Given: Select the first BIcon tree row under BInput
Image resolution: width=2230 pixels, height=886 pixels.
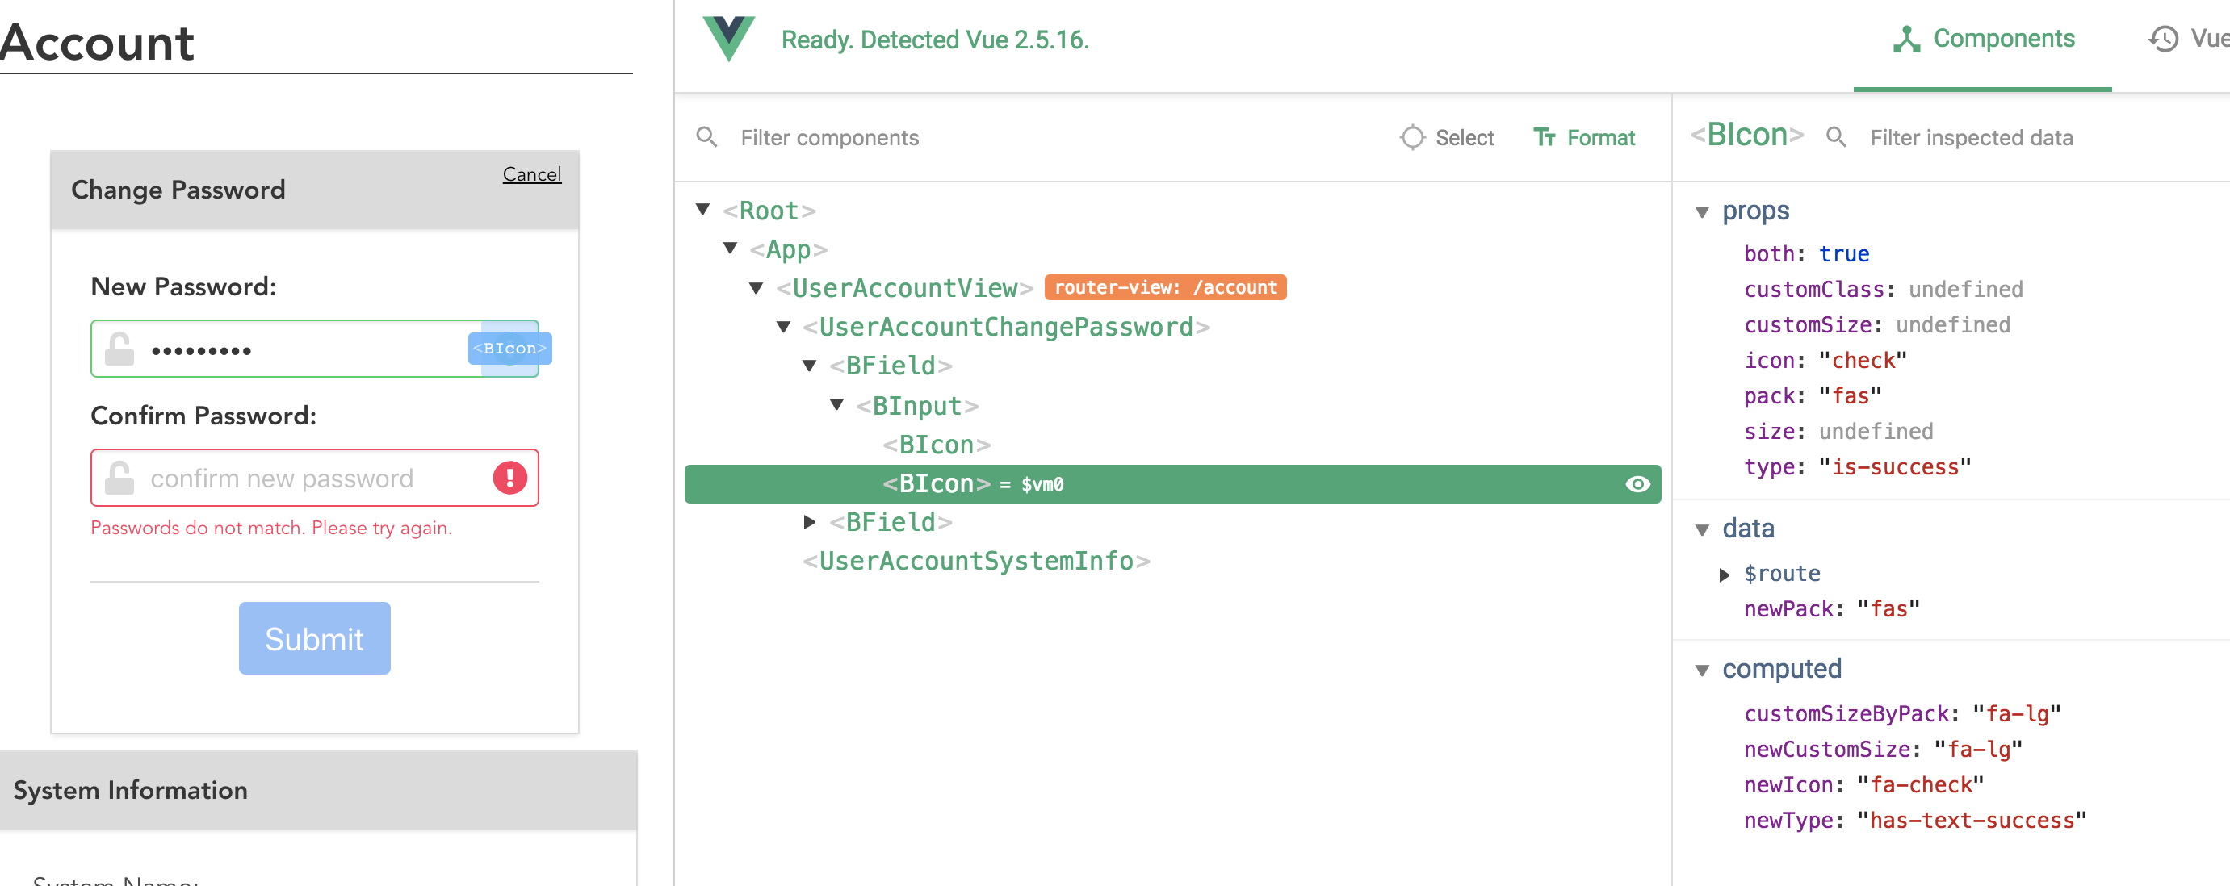Looking at the screenshot, I should tap(937, 445).
